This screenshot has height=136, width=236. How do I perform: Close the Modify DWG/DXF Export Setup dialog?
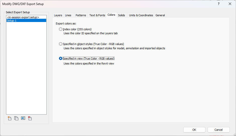coord(230,4)
